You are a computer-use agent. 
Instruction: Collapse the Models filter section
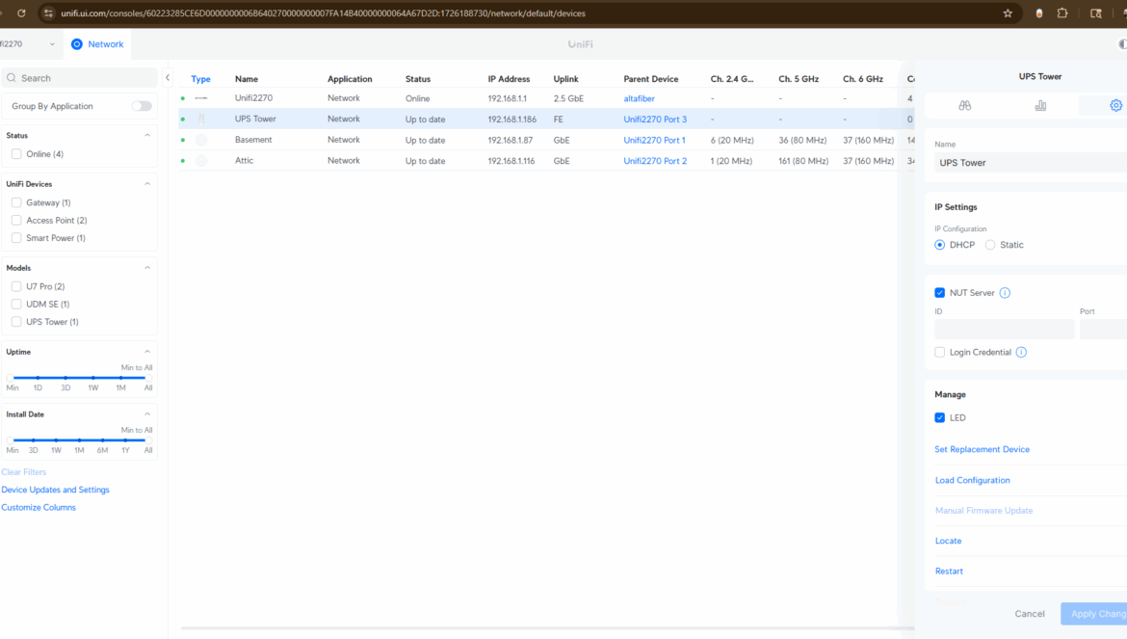147,268
